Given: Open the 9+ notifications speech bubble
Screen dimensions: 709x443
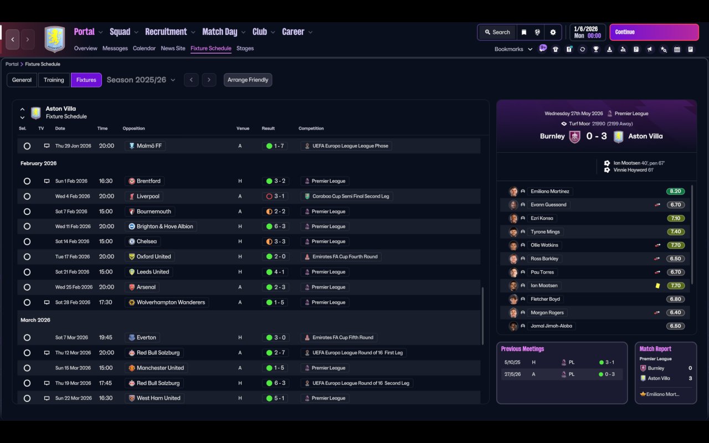Looking at the screenshot, I should pyautogui.click(x=543, y=48).
